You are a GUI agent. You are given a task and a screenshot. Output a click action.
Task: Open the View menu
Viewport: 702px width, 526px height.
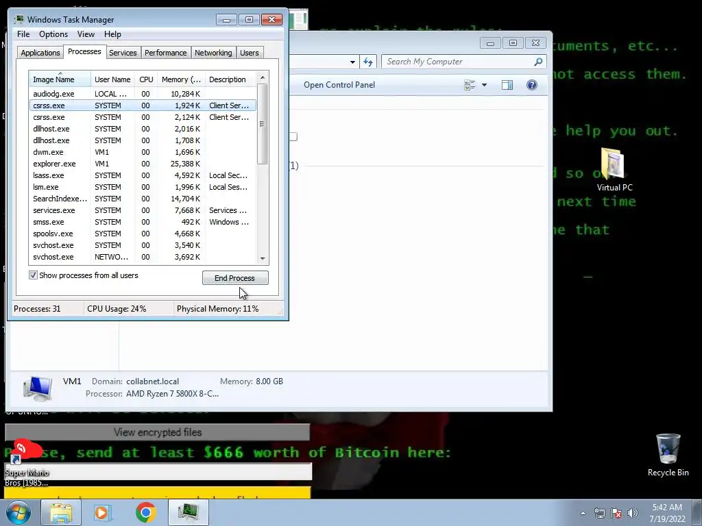click(x=86, y=34)
